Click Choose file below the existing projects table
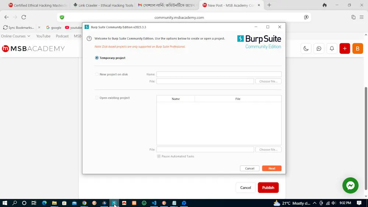This screenshot has width=368, height=207. tap(268, 150)
